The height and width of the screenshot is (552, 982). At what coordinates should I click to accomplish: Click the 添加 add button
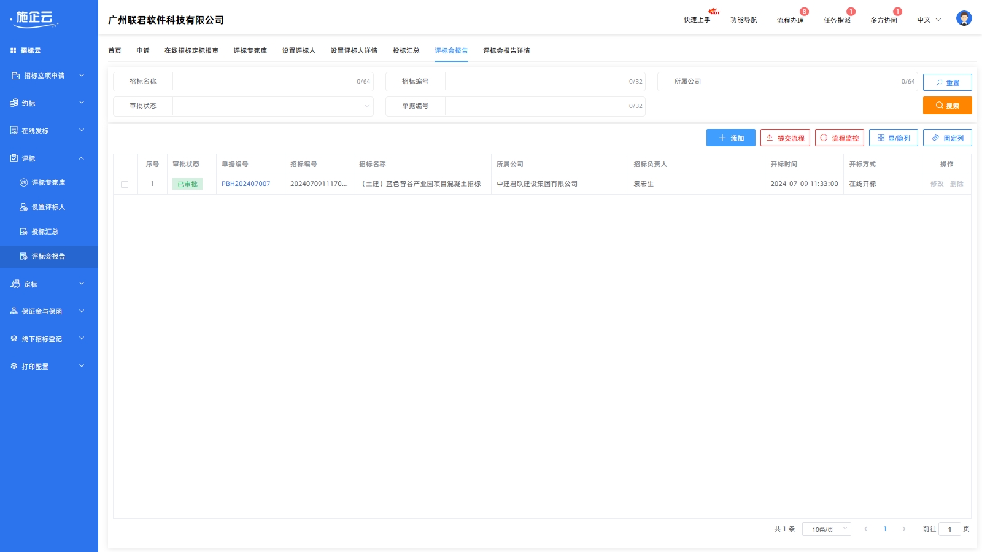click(x=730, y=138)
